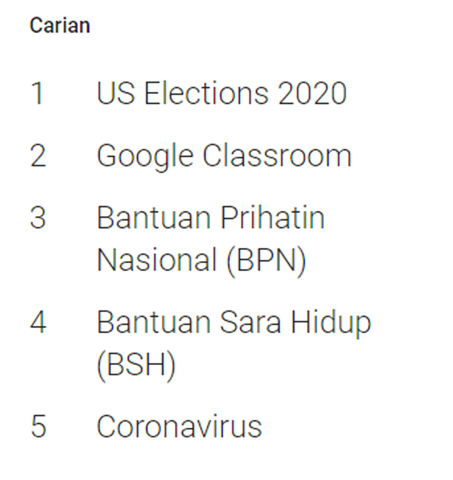The width and height of the screenshot is (453, 480).
Task: Open the Coronavirus search term
Action: [179, 426]
